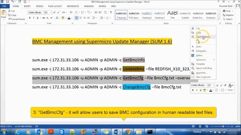Screen dimensions: 241x135
Task: Click Find in Editing group
Action: pos(227,11)
